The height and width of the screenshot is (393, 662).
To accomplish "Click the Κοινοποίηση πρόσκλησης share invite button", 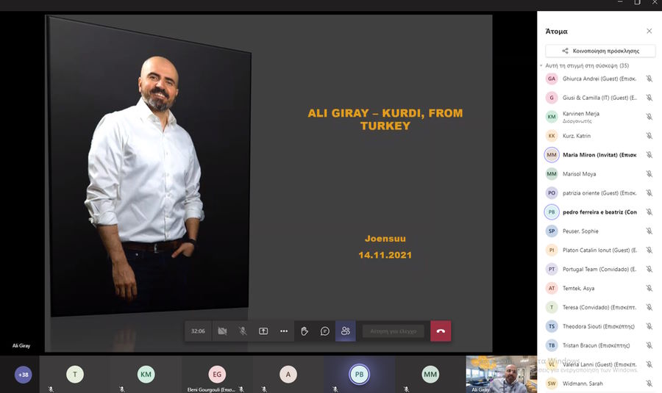I will click(x=600, y=51).
